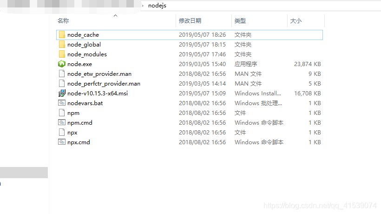This screenshot has height=214, width=381.
Task: Select the node_global folder name
Action: click(x=84, y=45)
